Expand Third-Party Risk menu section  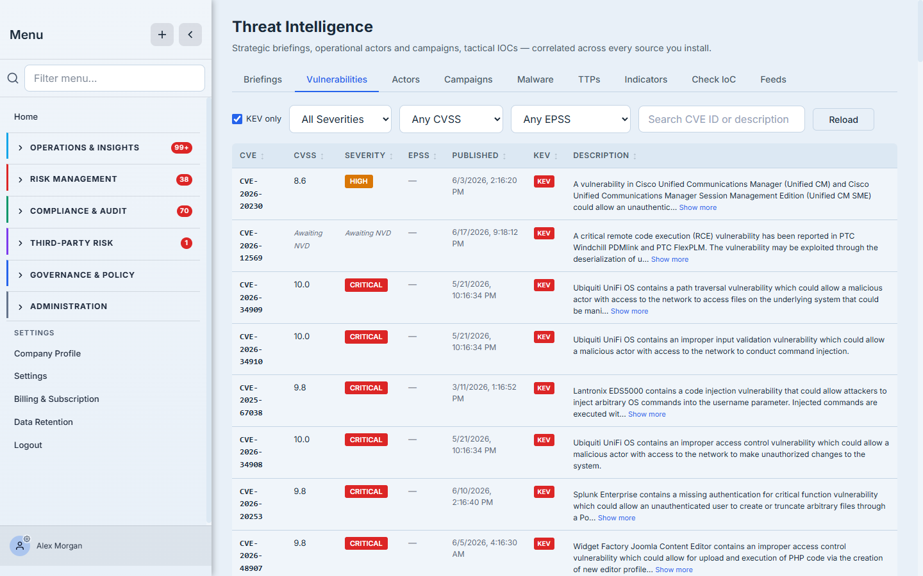coord(103,243)
